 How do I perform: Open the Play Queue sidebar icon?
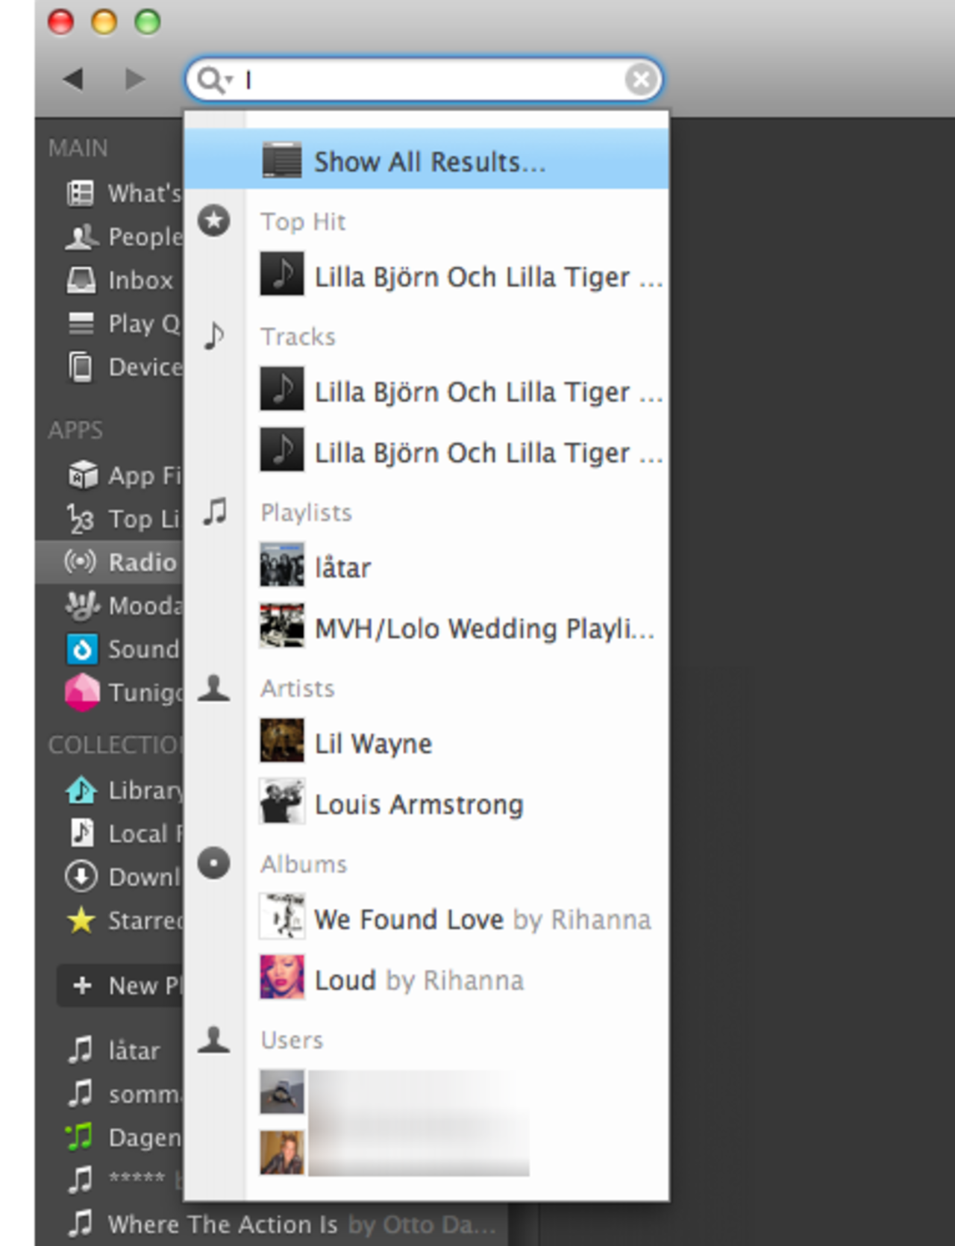81,324
